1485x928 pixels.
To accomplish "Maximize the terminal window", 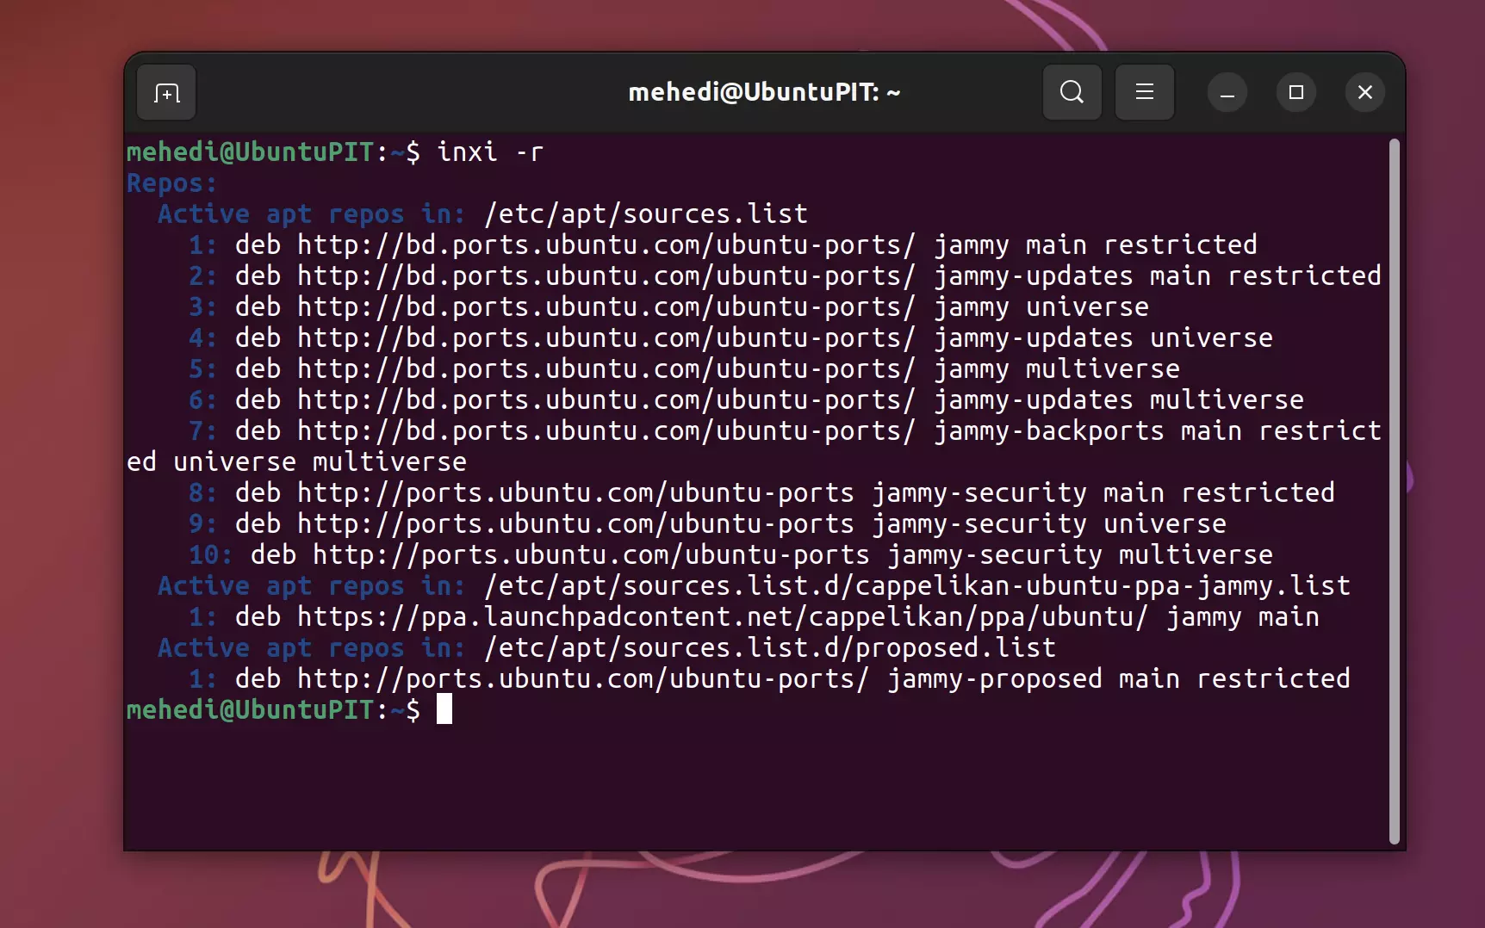I will (1295, 92).
